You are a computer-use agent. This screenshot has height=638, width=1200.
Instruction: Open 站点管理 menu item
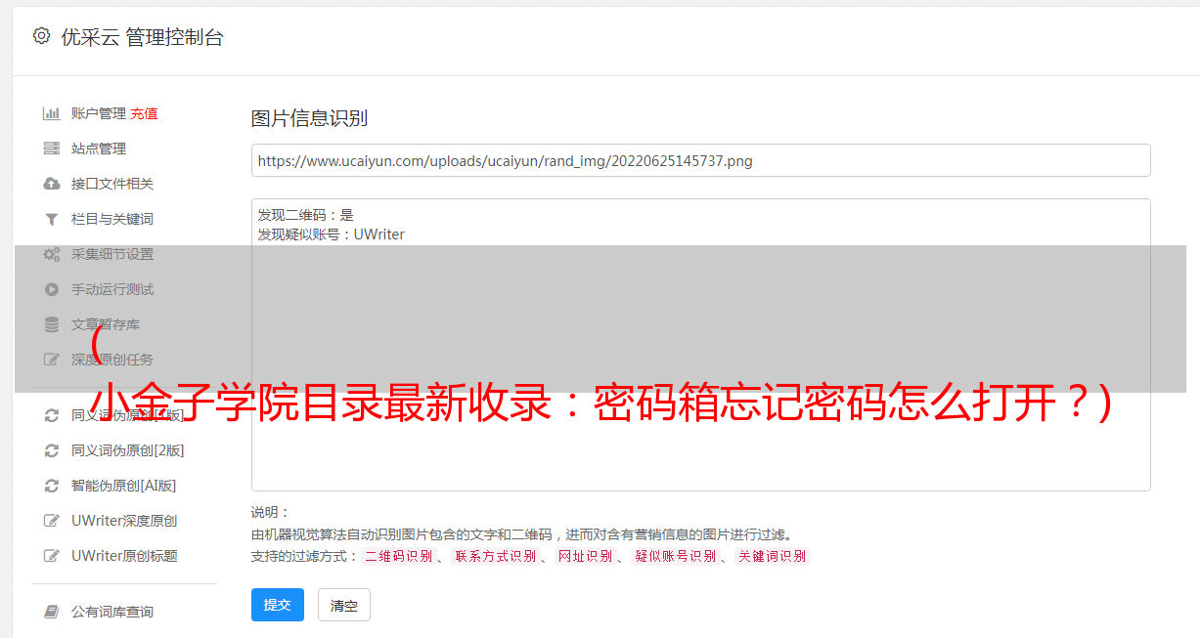(x=99, y=149)
